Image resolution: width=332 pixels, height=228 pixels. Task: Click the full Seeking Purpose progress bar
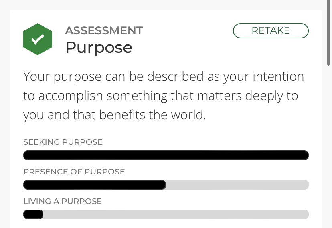(166, 155)
